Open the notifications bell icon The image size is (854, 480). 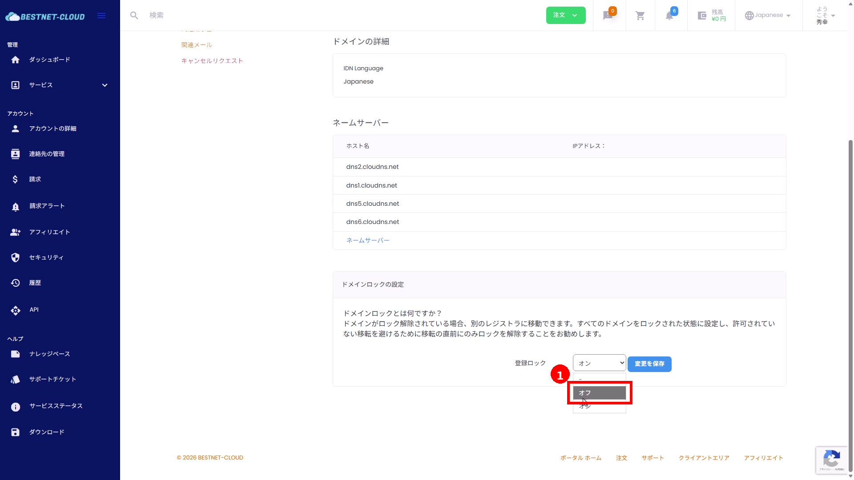[x=669, y=16]
